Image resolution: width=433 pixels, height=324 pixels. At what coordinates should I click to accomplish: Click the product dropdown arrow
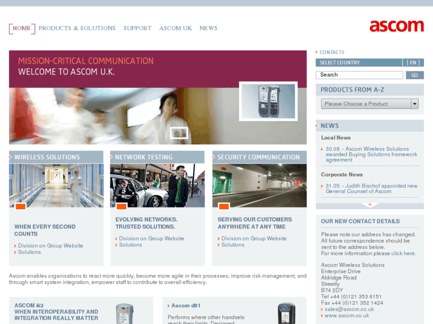click(415, 104)
